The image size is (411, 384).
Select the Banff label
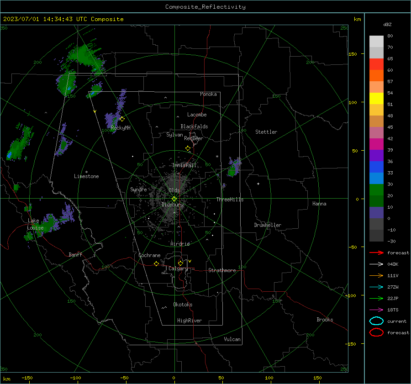point(75,254)
